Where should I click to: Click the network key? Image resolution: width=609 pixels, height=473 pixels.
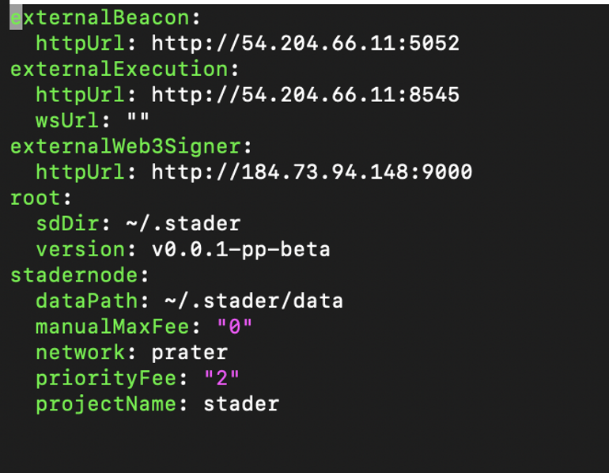coord(80,352)
